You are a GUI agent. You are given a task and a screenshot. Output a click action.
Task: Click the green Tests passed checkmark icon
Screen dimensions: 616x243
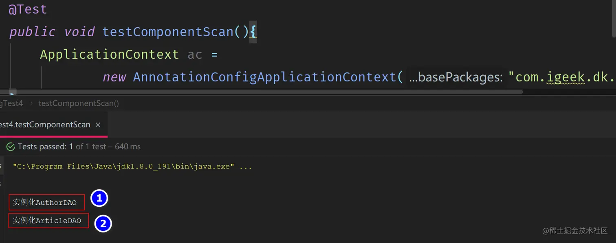click(x=11, y=147)
